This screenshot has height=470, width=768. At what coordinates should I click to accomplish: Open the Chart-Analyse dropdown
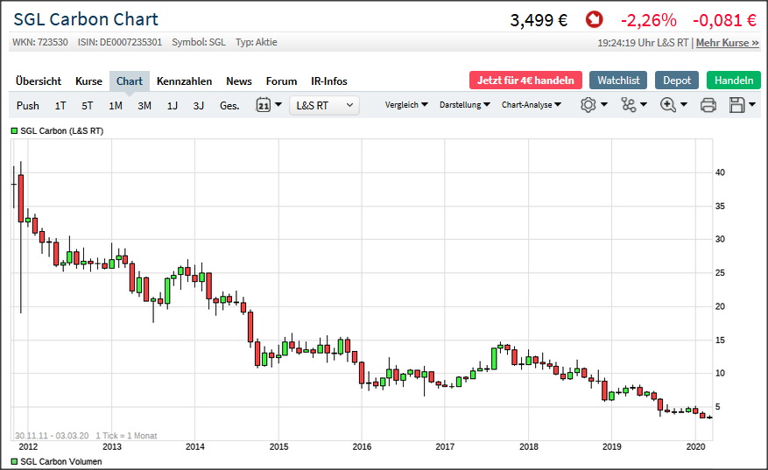click(532, 105)
